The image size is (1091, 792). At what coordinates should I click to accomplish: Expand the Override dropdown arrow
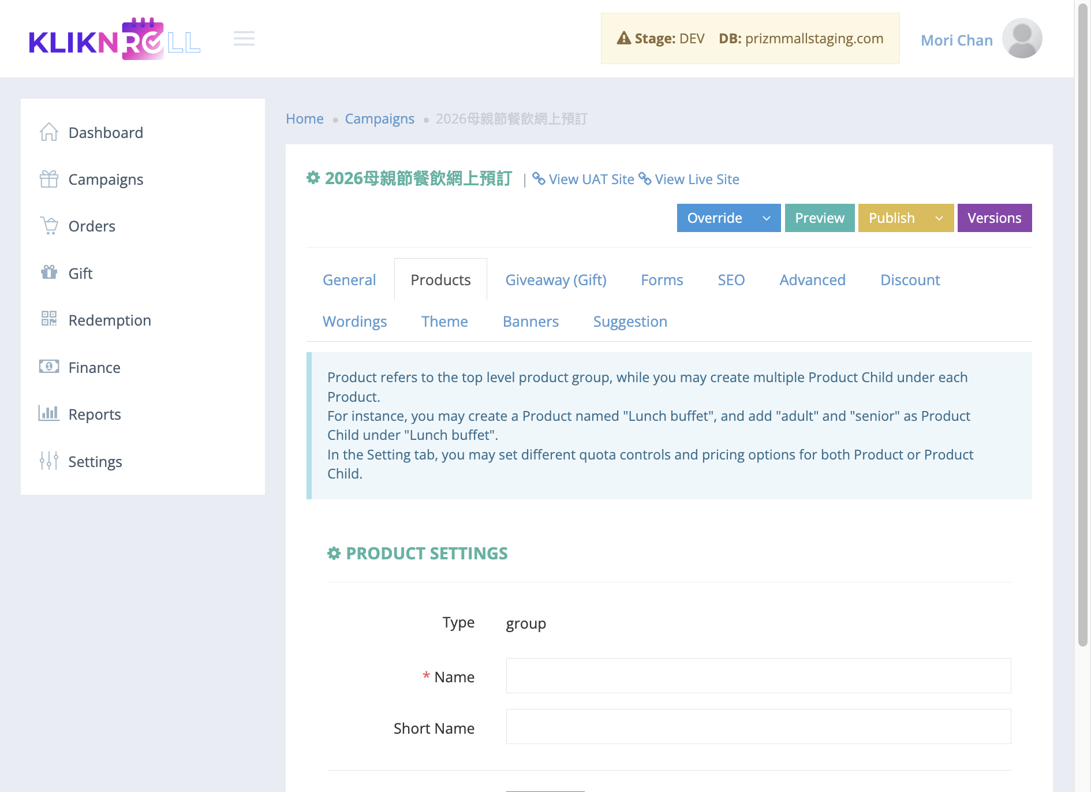[x=767, y=218]
